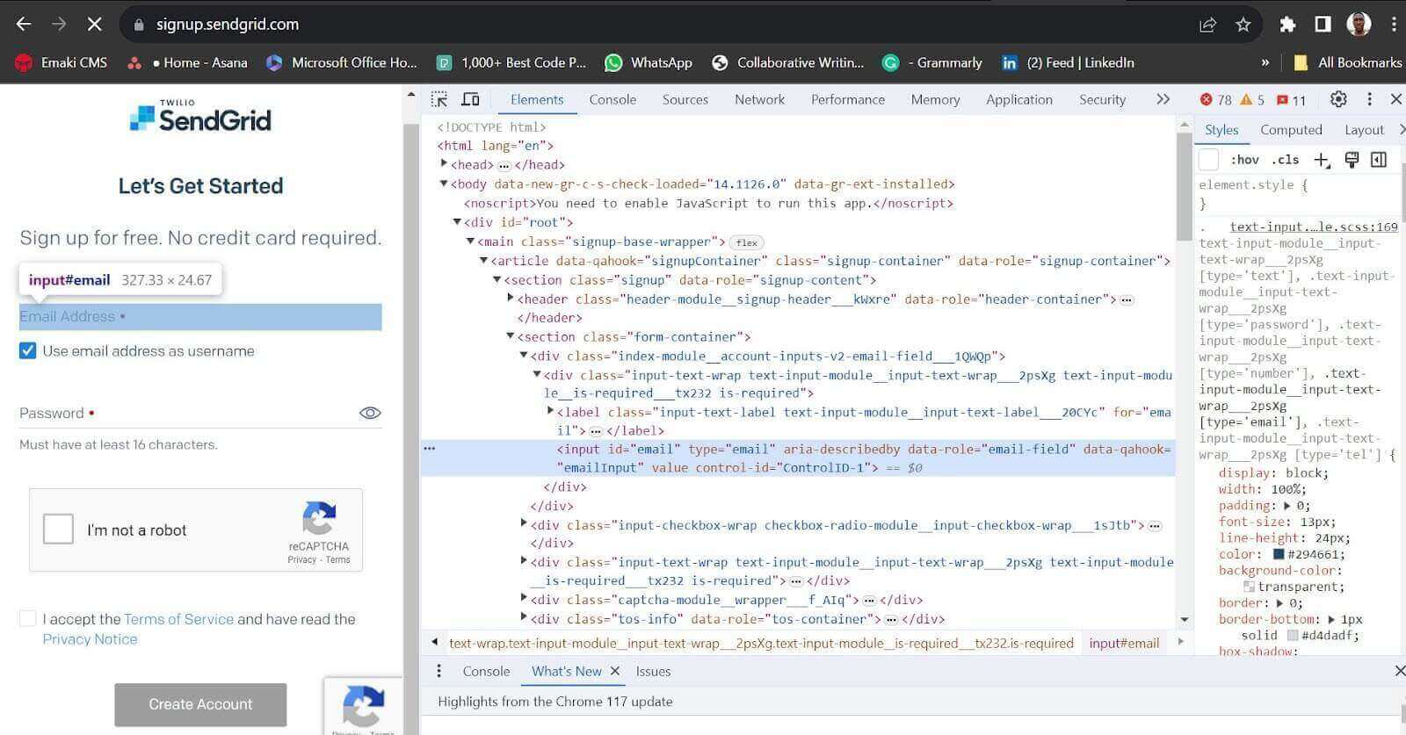Click the #294661 color swatch
The image size is (1406, 735).
click(1279, 554)
